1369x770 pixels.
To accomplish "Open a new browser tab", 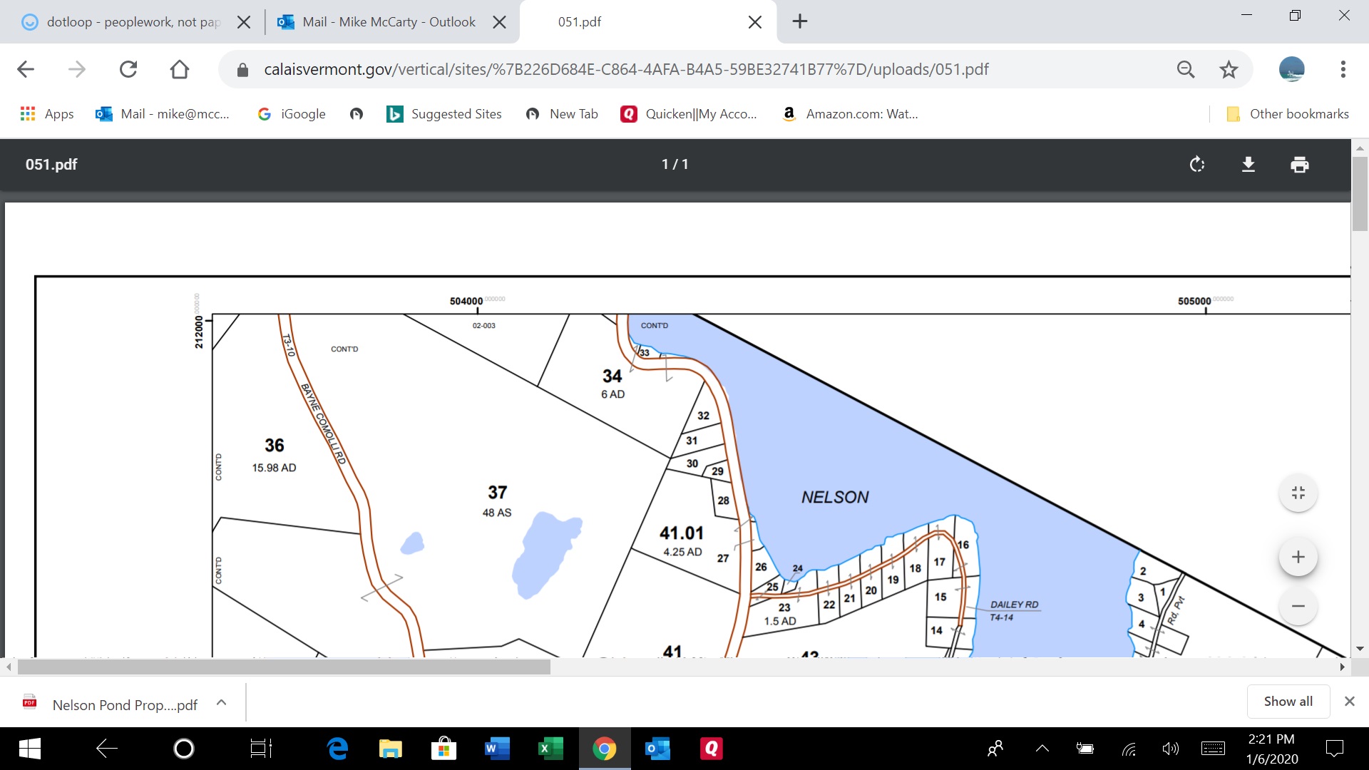I will pos(800,21).
